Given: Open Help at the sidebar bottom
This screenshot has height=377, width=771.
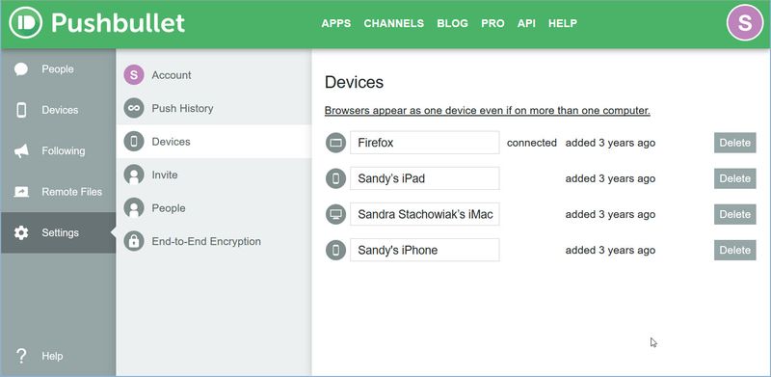Looking at the screenshot, I should 58,356.
